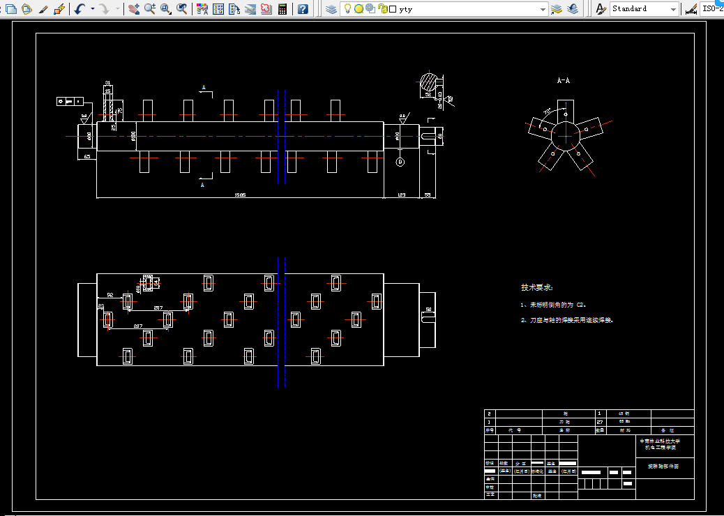Click the yty layer color swatch square
This screenshot has width=724, height=516.
393,9
